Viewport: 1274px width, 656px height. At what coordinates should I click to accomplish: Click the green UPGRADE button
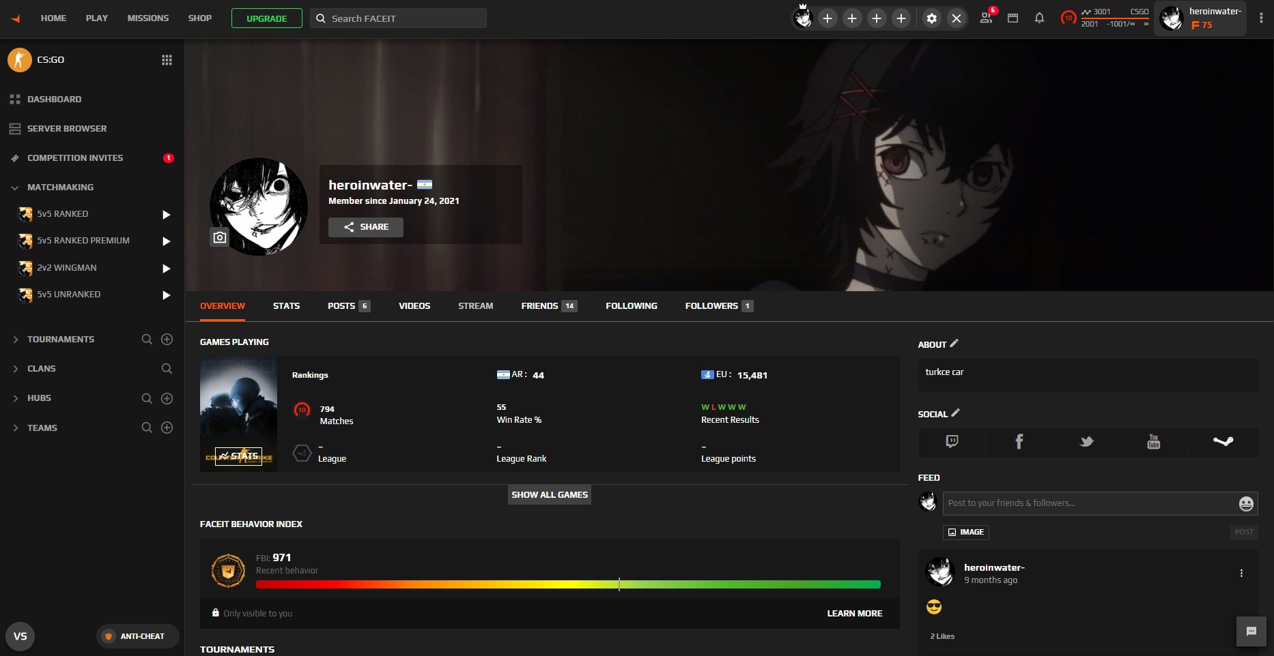point(267,18)
